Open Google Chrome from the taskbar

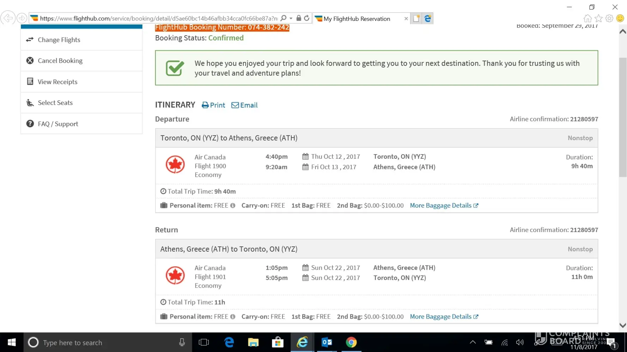pos(351,342)
